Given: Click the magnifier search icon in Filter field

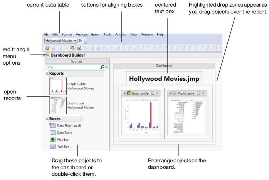Looking at the screenshot, I should pos(102,67).
